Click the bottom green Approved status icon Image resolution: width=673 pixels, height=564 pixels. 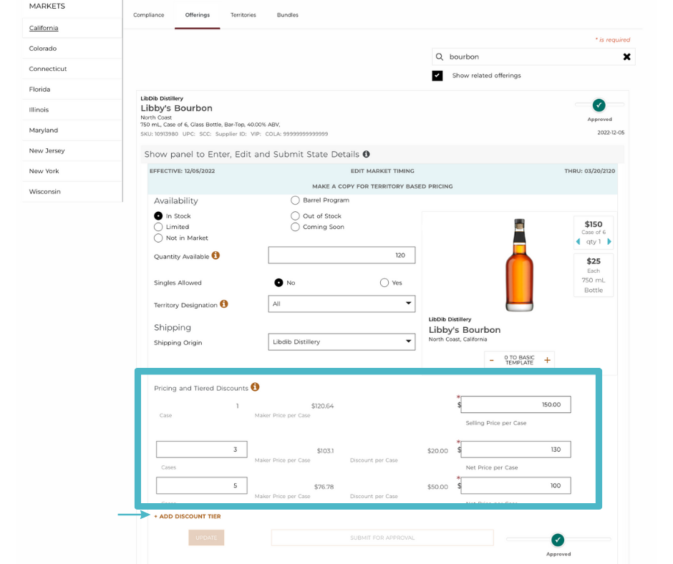(558, 540)
